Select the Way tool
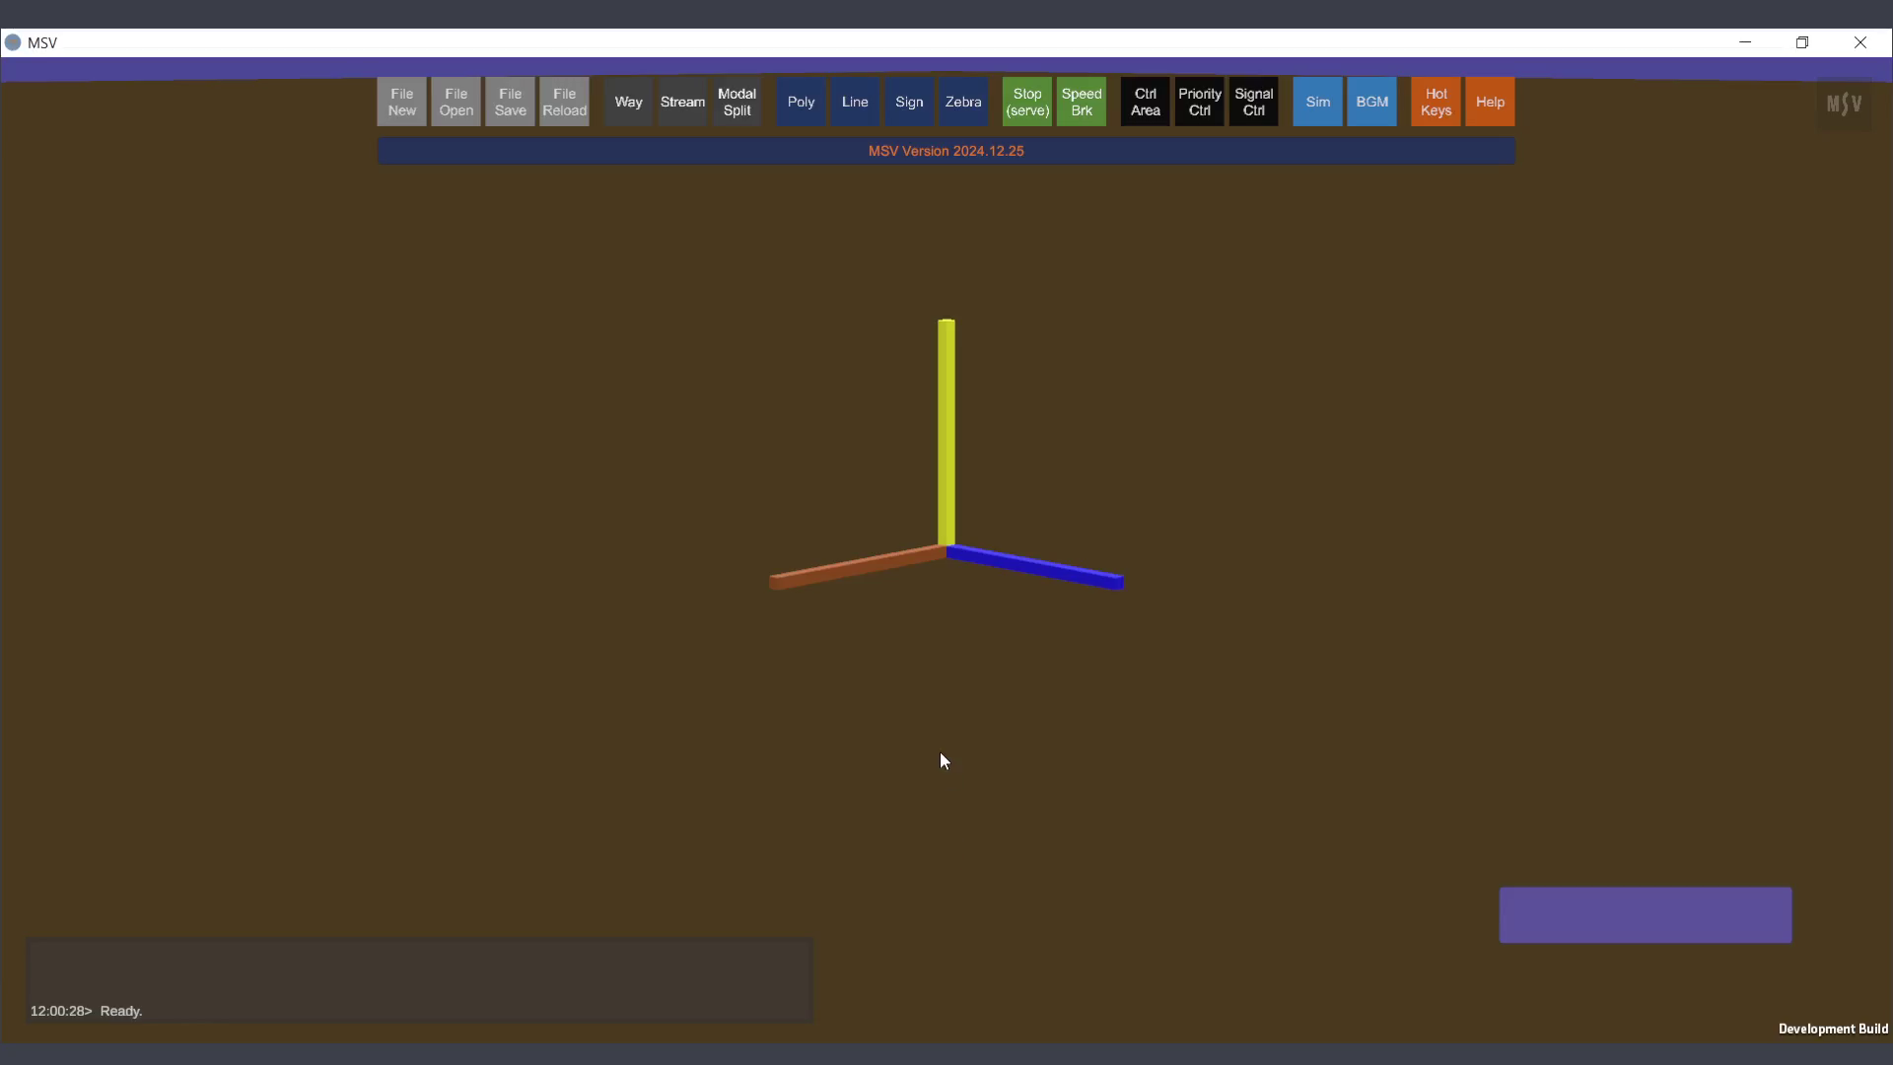The image size is (1893, 1065). pos(628,102)
